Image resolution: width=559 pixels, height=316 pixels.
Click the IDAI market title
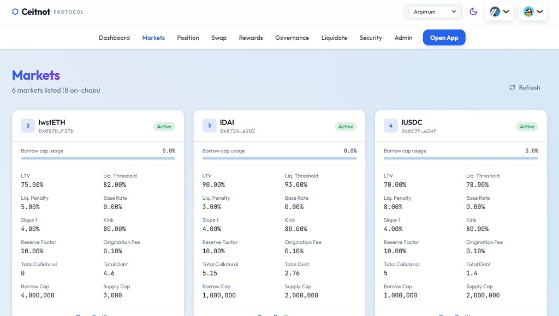point(227,122)
